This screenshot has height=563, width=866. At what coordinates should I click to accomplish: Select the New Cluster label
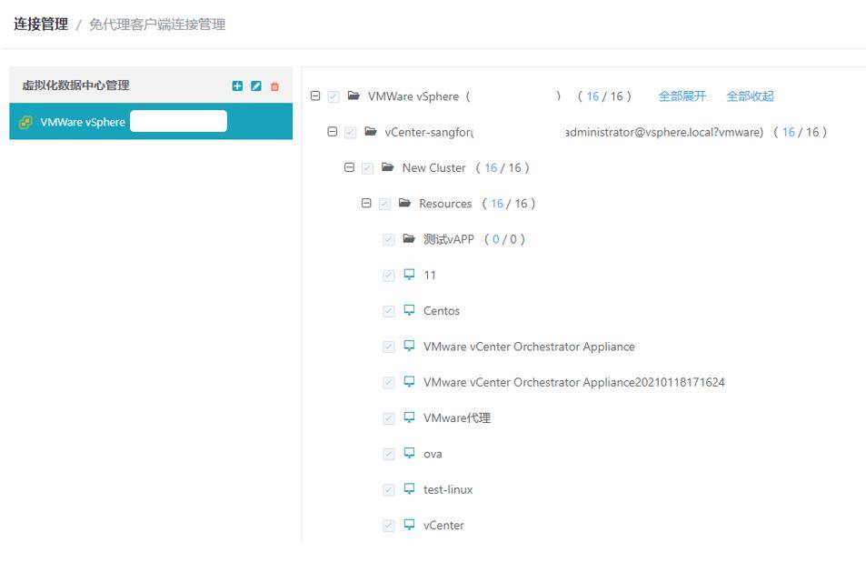[434, 167]
